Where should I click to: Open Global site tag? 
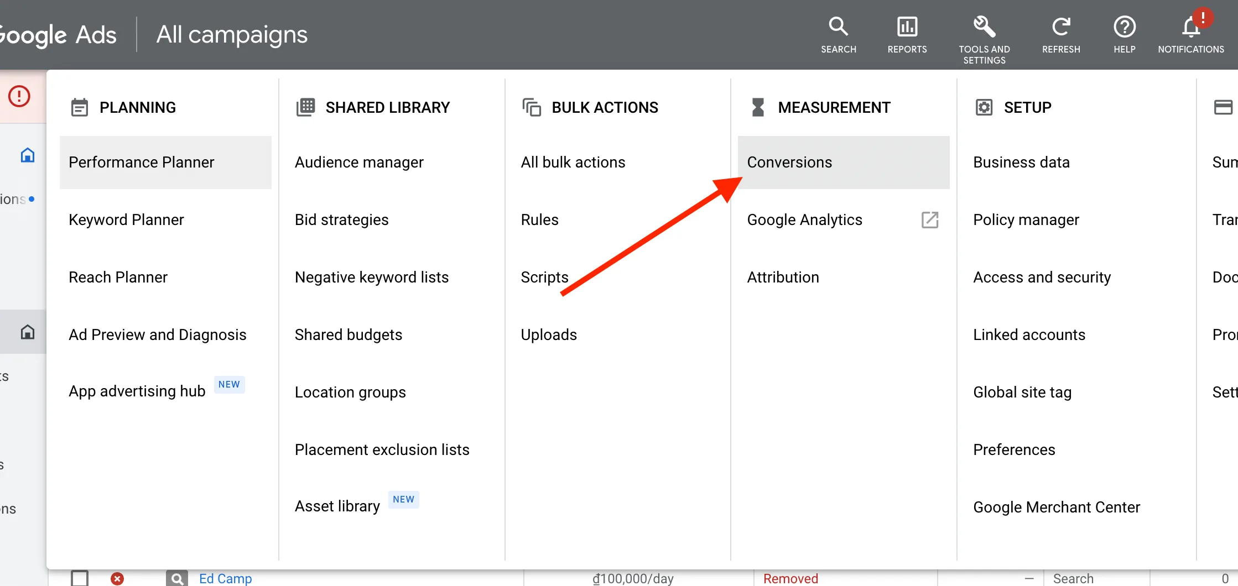[1022, 393]
